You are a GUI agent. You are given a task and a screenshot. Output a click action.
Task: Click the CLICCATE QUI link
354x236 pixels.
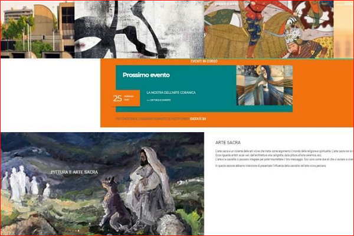pyautogui.click(x=198, y=119)
